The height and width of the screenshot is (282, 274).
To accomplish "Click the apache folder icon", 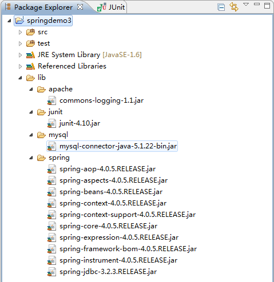I will (x=41, y=89).
